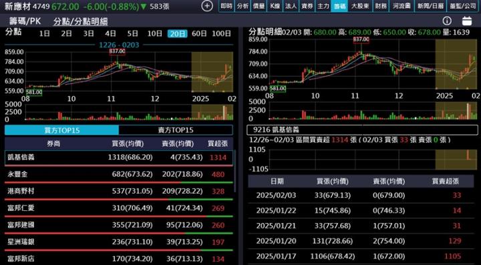Select the 富邦建國 broker row

[119, 225]
